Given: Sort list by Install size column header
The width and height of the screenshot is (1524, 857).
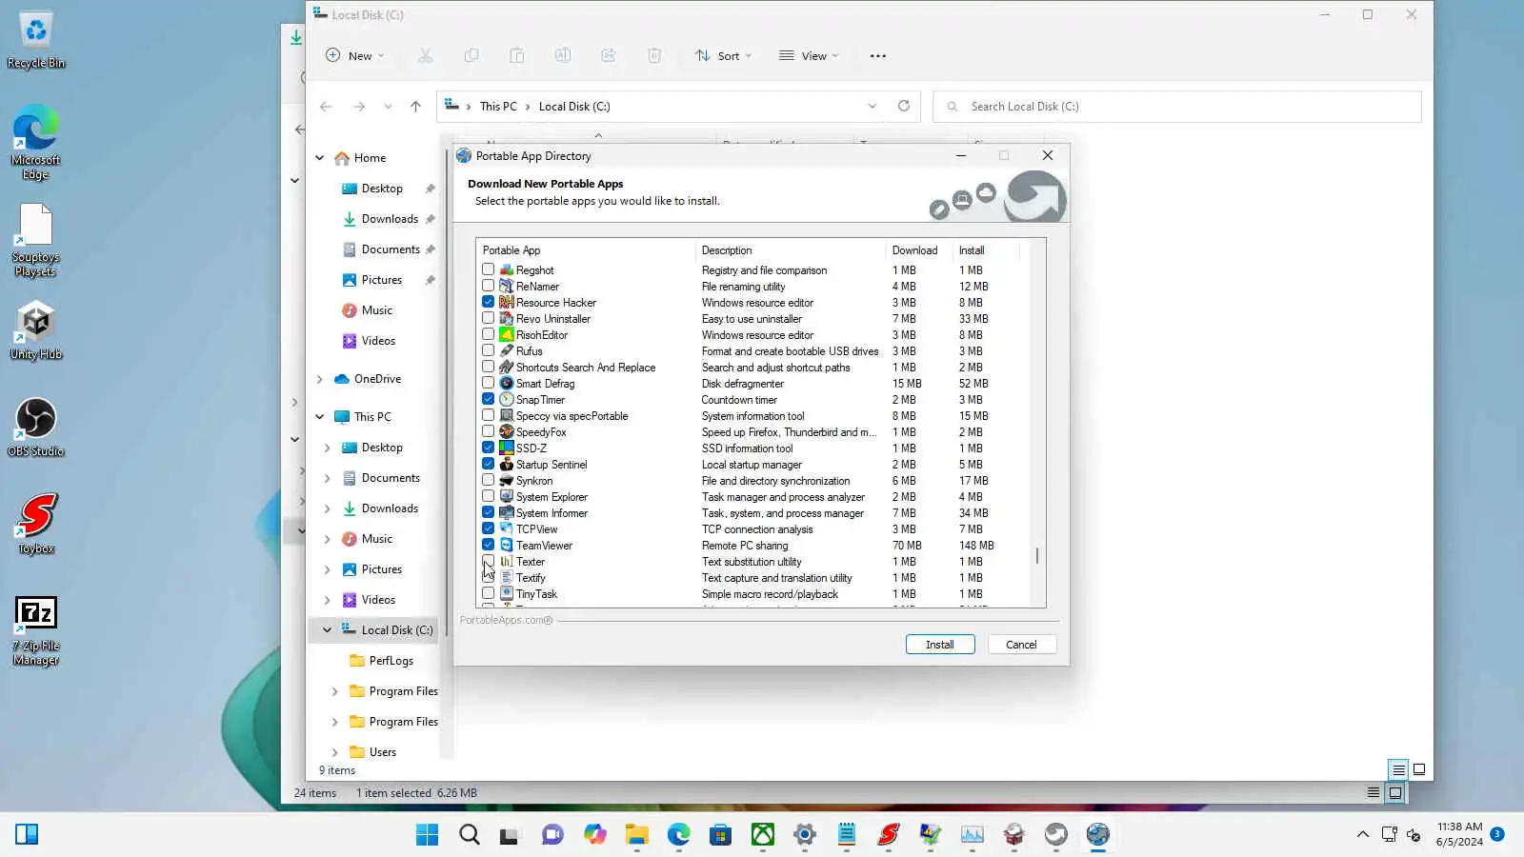Looking at the screenshot, I should pos(986,250).
